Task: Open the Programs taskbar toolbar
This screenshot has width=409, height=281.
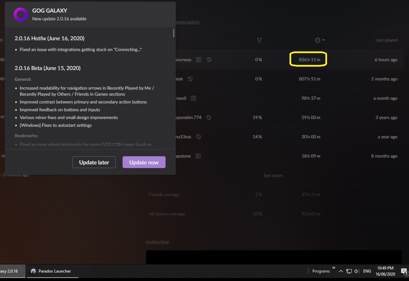Action: pos(321,271)
